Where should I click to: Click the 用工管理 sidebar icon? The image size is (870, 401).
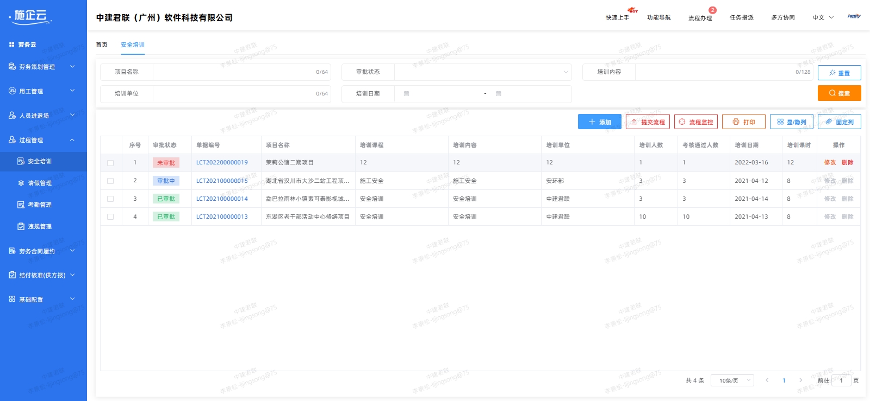[x=12, y=91]
